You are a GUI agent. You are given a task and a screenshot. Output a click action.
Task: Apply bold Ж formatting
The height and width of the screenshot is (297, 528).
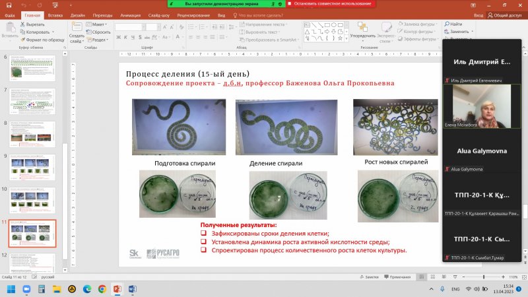point(119,37)
